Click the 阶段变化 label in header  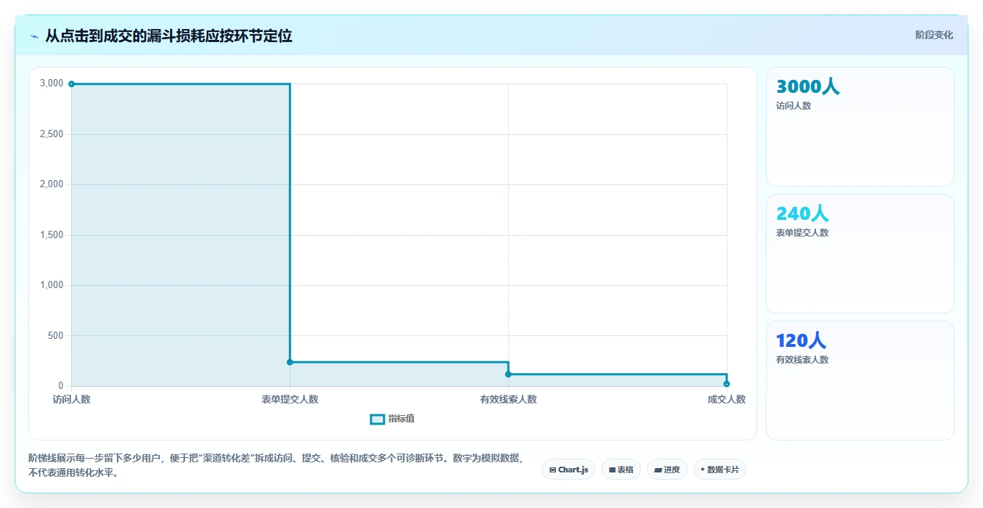934,35
